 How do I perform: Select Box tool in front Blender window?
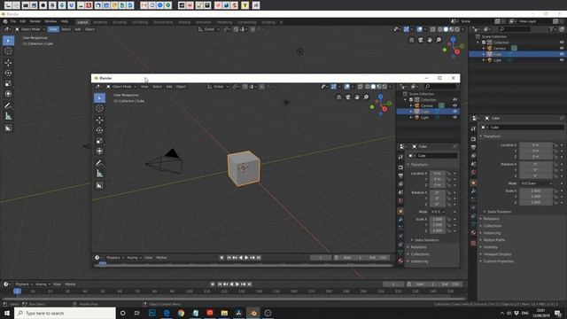[99, 98]
